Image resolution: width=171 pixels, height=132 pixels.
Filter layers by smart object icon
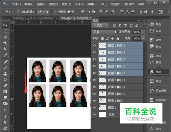click(137, 26)
